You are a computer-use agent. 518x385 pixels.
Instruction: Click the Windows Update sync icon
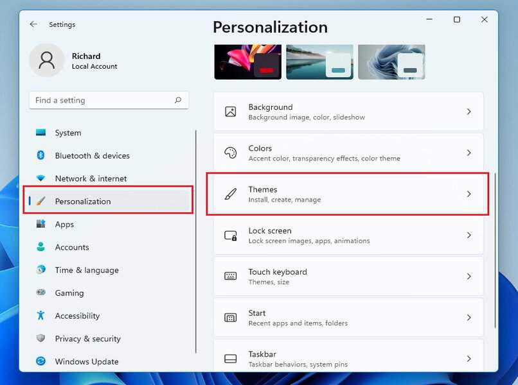pos(41,361)
